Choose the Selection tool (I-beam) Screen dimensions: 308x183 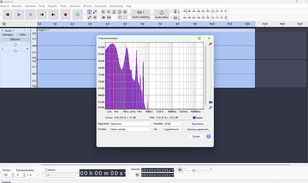point(89,12)
